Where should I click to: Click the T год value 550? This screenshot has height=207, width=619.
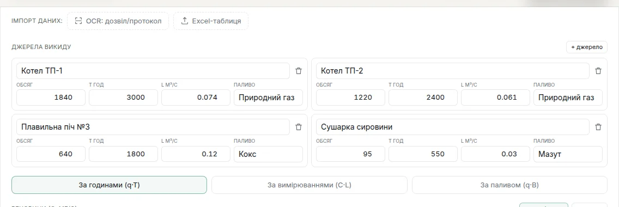pos(423,154)
